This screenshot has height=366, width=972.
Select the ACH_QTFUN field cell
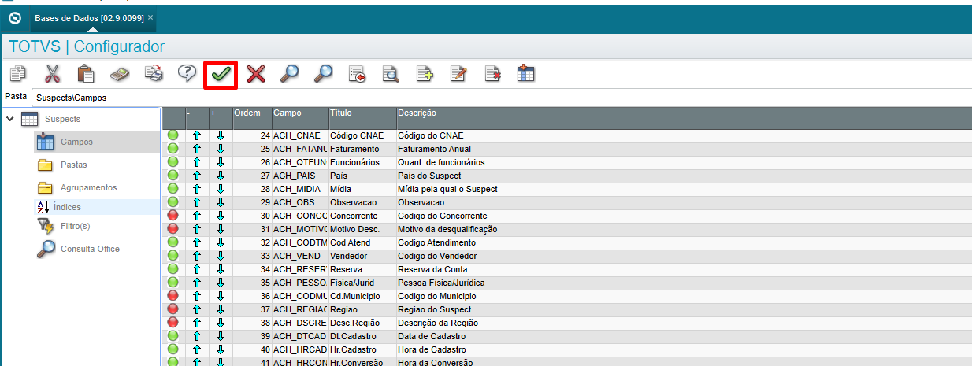coord(299,162)
